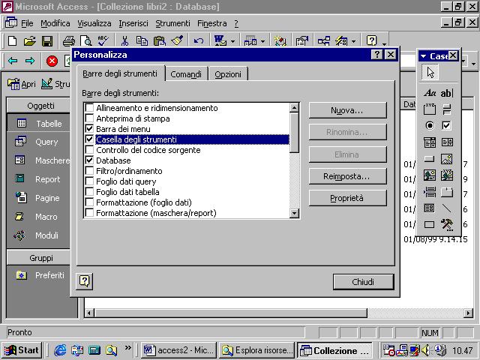Select the Check Box tool in toolbox
This screenshot has width=480, height=360.
coord(447,125)
